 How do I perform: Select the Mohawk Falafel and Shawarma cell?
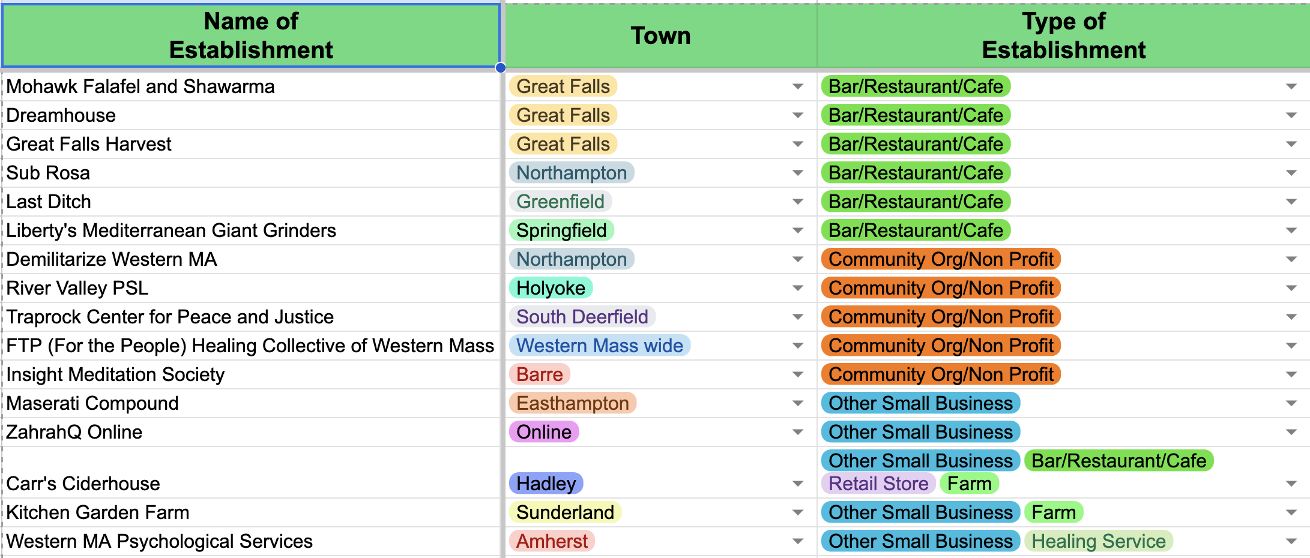[x=251, y=86]
